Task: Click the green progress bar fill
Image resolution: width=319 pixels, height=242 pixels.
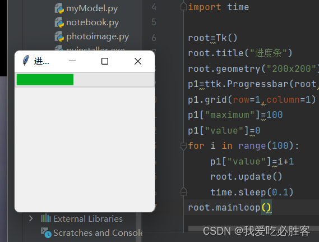Action: click(45, 79)
